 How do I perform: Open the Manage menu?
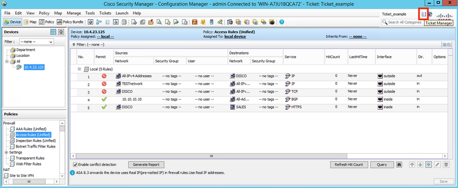(74, 13)
